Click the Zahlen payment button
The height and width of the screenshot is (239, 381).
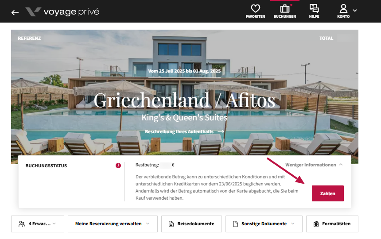(327, 193)
